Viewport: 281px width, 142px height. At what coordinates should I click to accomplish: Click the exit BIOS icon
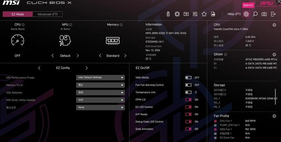pyautogui.click(x=273, y=14)
